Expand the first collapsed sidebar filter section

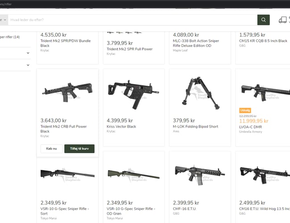pyautogui.click(x=28, y=53)
